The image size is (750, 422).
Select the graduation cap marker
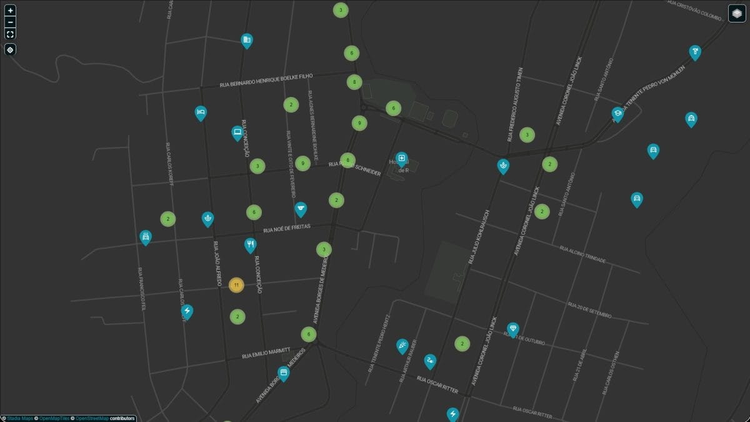[617, 114]
